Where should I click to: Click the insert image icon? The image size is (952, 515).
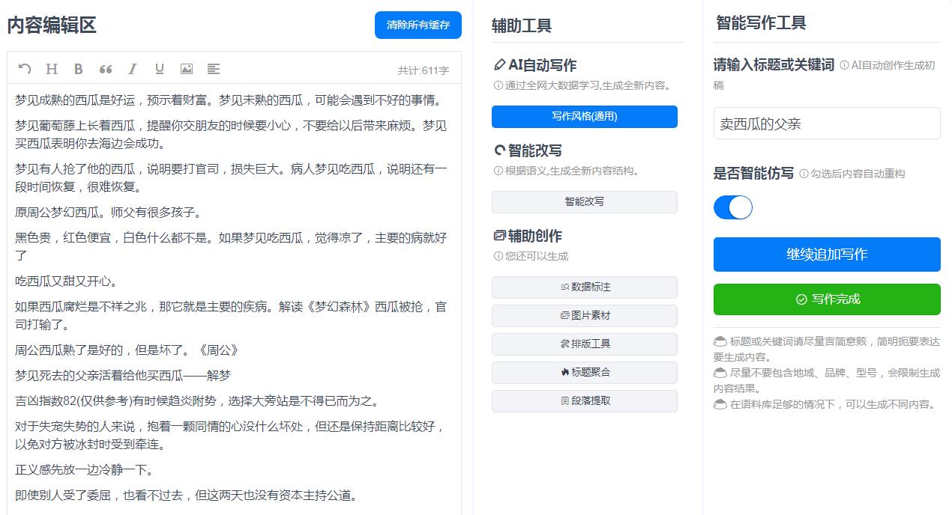click(x=186, y=69)
